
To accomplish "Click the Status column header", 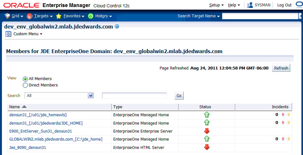I will tap(207, 107).
